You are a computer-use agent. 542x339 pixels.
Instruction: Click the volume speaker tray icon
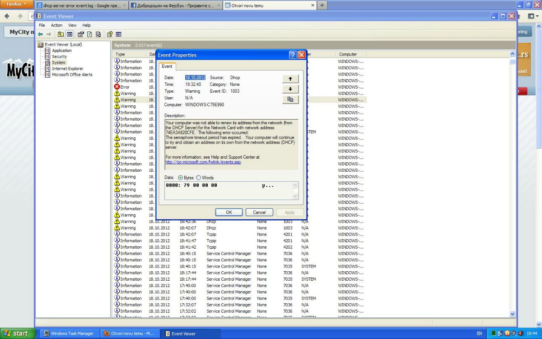coord(521,334)
